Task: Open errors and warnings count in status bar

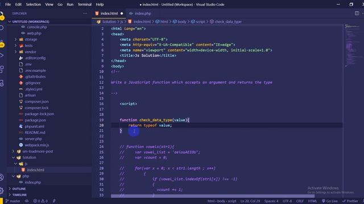Action: (40, 201)
